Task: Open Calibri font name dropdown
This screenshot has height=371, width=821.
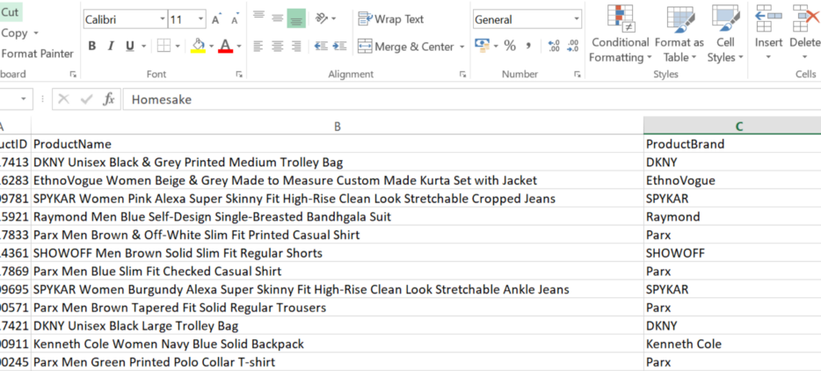Action: (x=163, y=20)
